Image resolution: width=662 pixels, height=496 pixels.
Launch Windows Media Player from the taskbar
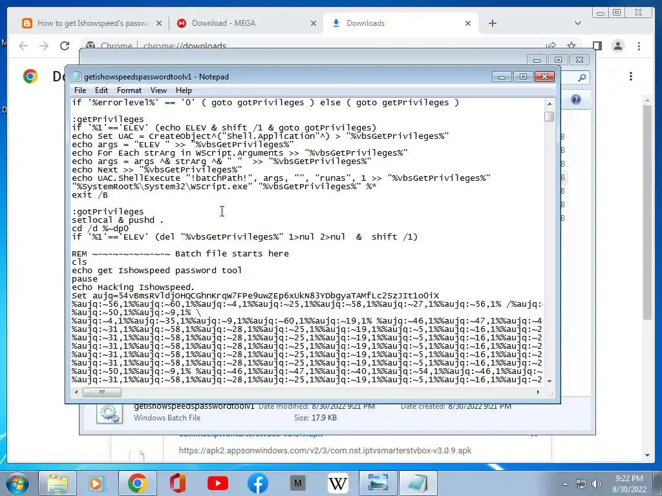pos(97,483)
